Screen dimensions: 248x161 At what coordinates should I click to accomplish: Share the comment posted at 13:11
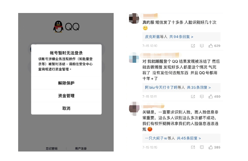pyautogui.click(x=193, y=96)
